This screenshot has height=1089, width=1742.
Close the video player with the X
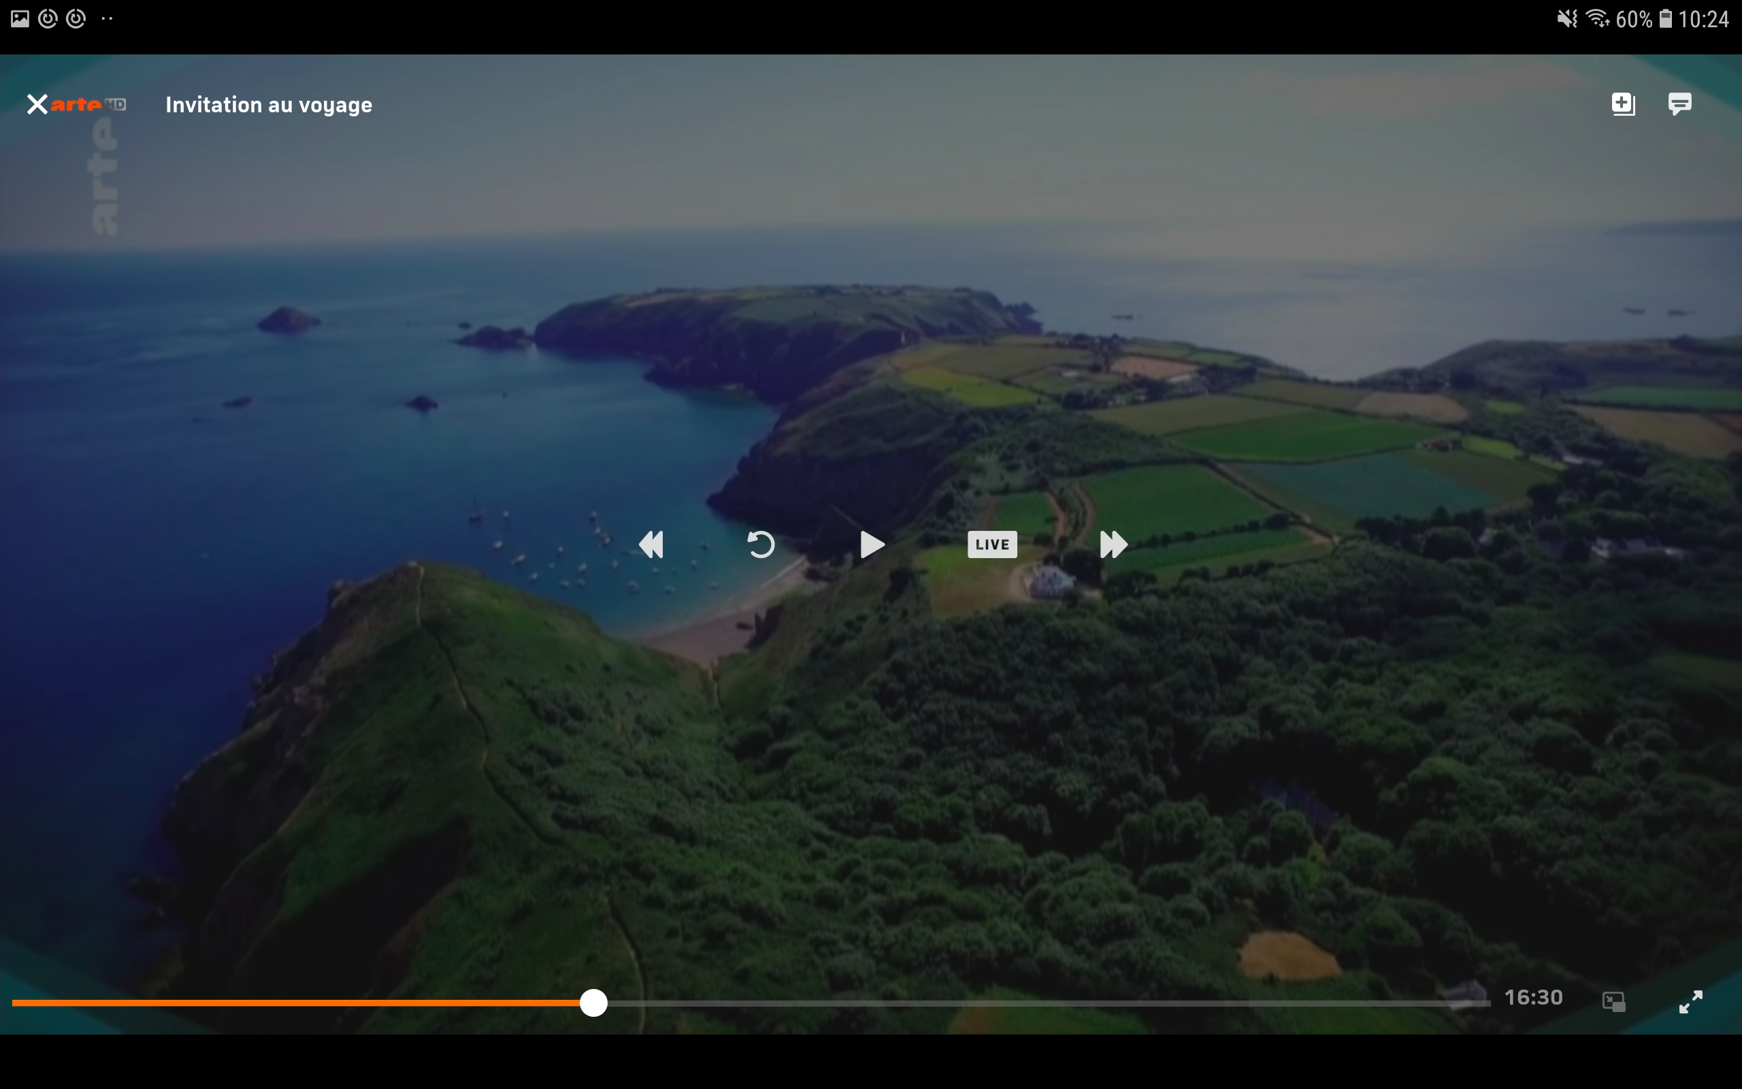tap(37, 104)
